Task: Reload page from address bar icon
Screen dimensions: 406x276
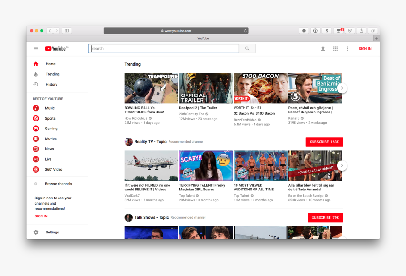Action: [245, 31]
